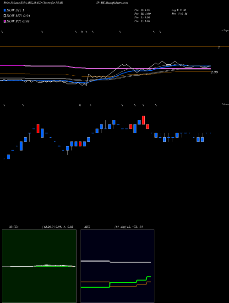Image resolution: width=229 pixels, height=303 pixels.
Task: Select the 'DOW PT: 0.93' legend label
Action: 18,21
